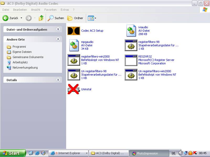Open the Extras menu

[x=65, y=10]
